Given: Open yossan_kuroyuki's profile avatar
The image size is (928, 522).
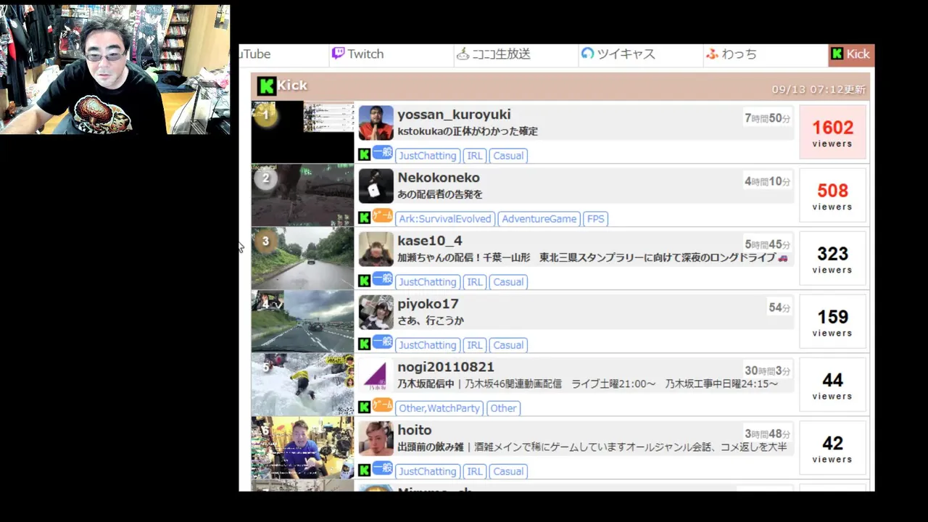Looking at the screenshot, I should click(x=376, y=123).
